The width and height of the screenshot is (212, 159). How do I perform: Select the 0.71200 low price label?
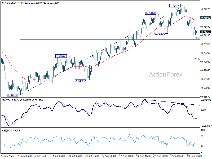tap(160, 34)
